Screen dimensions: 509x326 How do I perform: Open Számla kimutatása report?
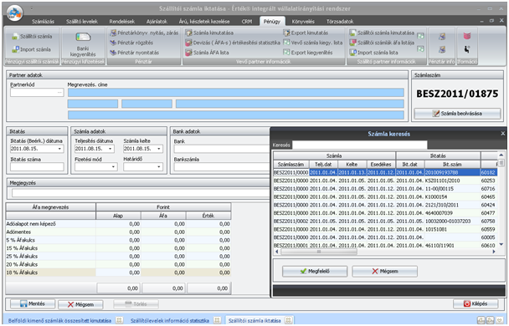(209, 33)
